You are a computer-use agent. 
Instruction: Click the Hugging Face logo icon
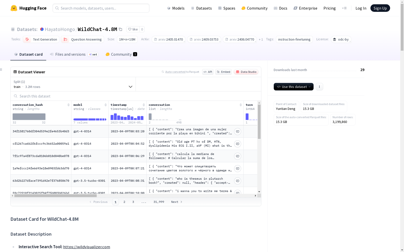(14, 8)
